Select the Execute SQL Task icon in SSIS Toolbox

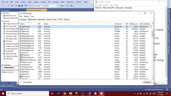4,18
